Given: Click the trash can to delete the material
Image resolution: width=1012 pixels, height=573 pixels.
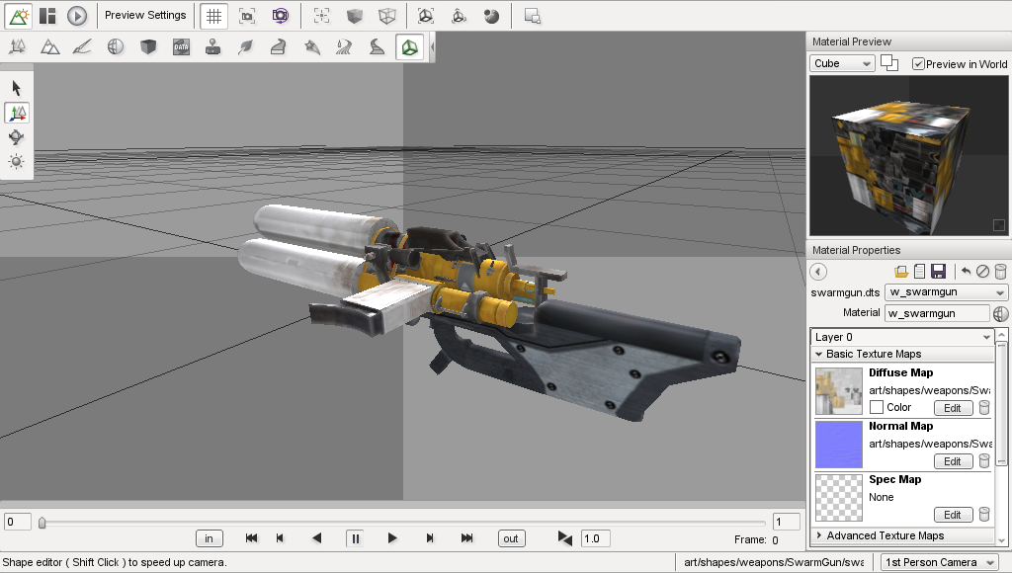Looking at the screenshot, I should pos(1000,272).
